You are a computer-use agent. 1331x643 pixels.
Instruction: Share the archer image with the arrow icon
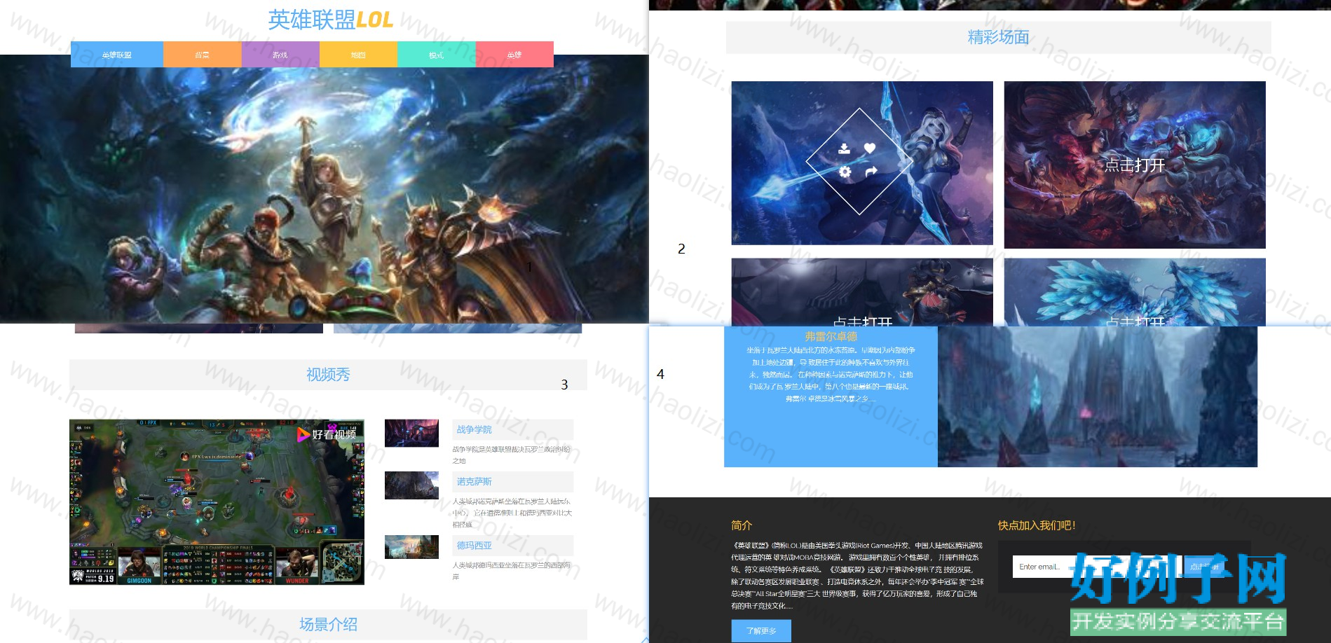click(871, 172)
